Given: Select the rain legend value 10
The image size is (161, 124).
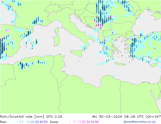Looking at the screenshot, I should coord(28,122).
